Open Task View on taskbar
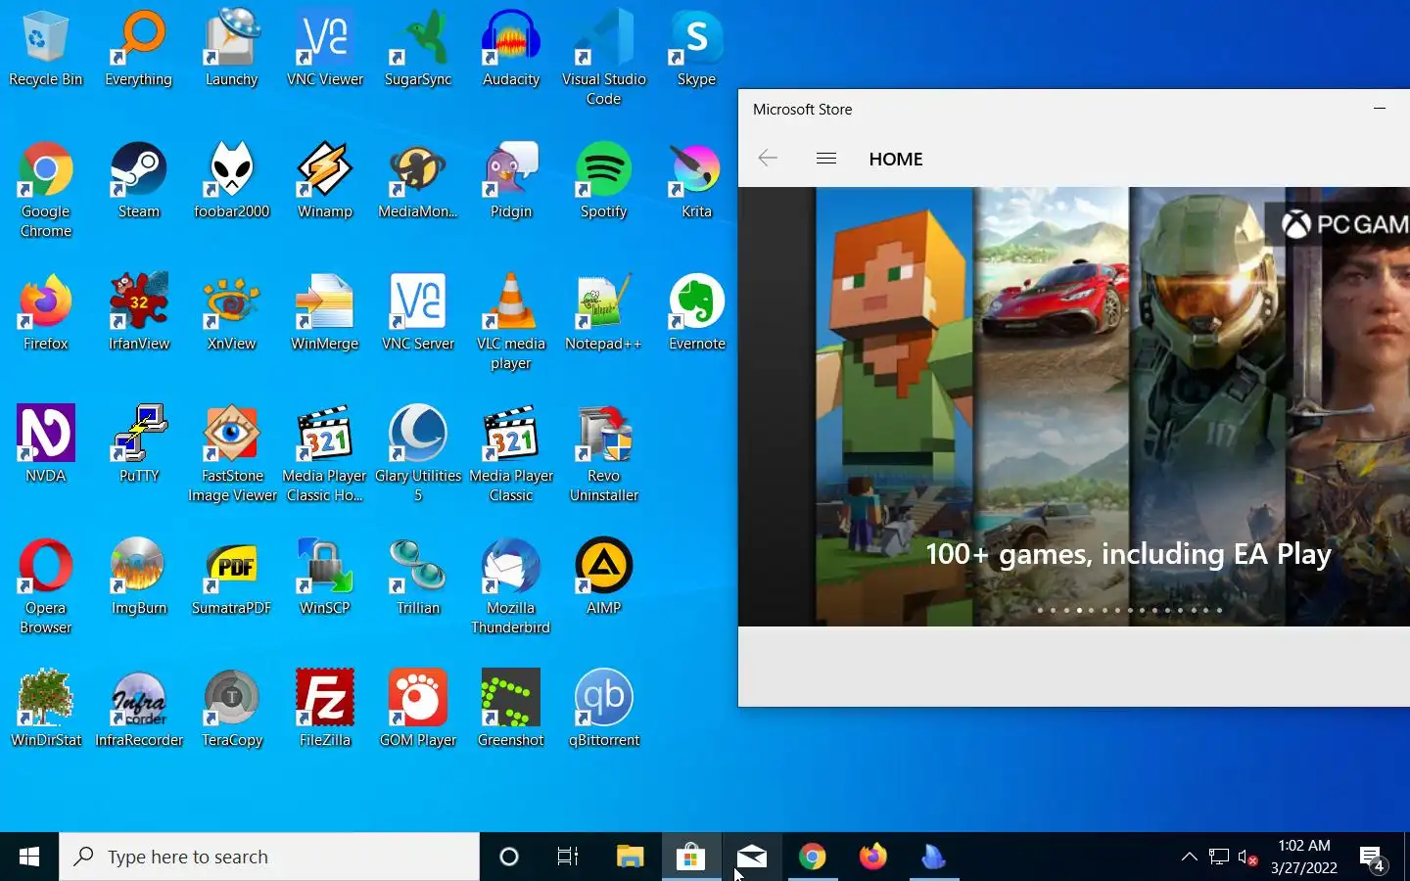Screen dimensions: 1410x881 click(568, 857)
